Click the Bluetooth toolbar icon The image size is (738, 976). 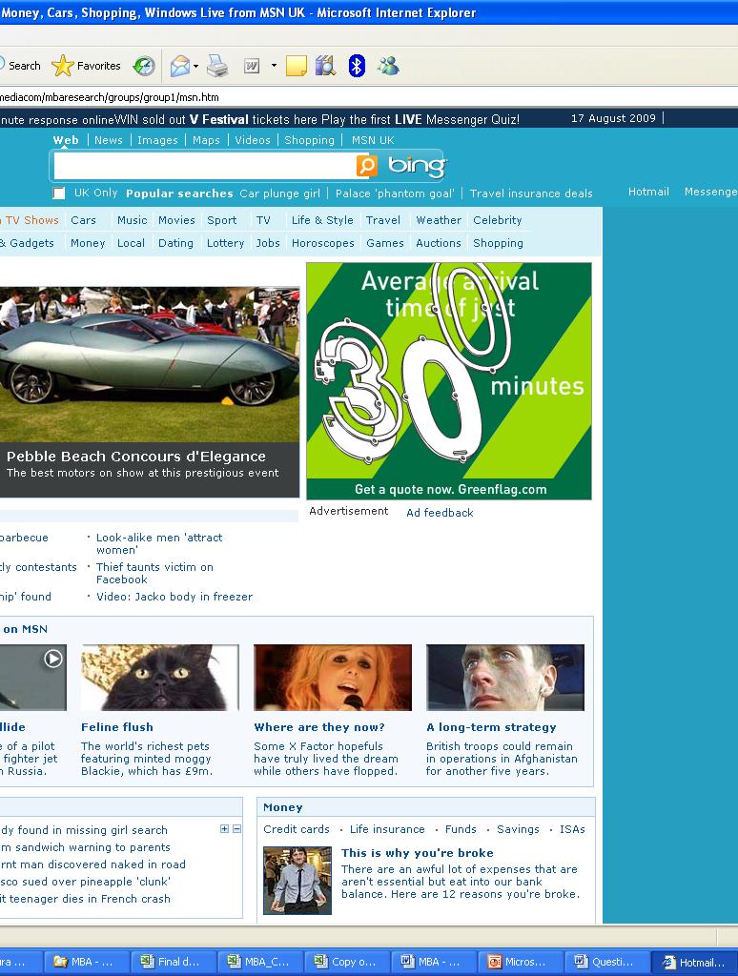(357, 66)
